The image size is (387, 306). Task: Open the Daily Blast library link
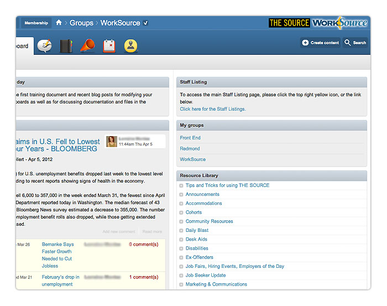197,230
